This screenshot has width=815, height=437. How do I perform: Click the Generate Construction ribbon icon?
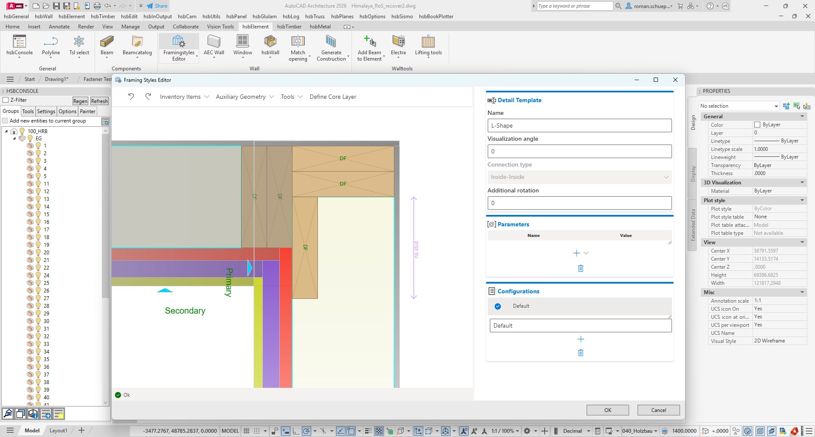pyautogui.click(x=331, y=42)
